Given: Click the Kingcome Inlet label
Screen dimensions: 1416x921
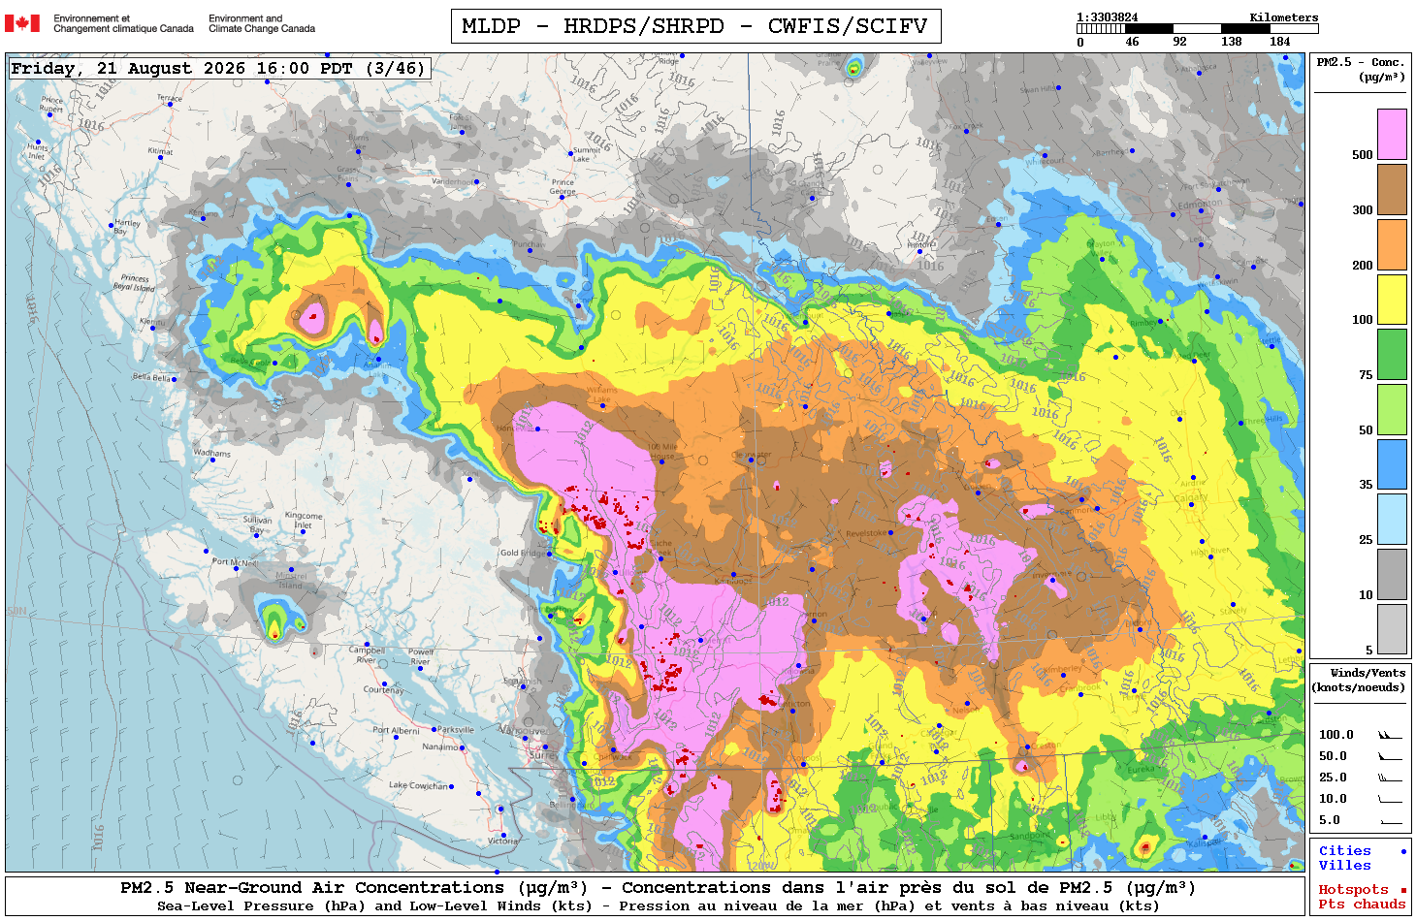Looking at the screenshot, I should click(304, 521).
